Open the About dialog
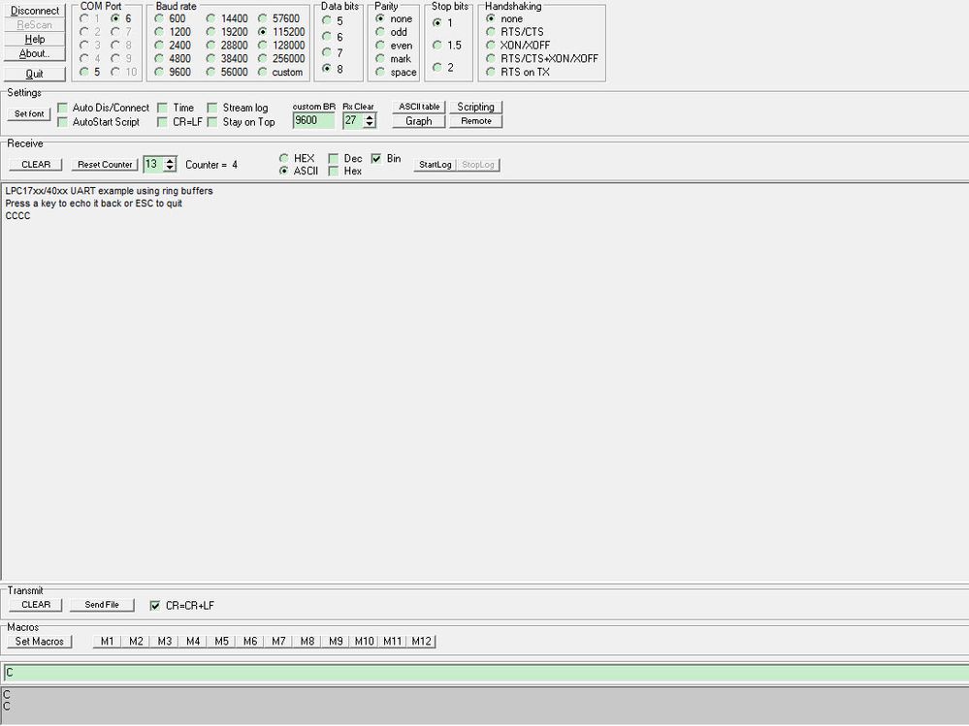The image size is (969, 726). coord(35,53)
